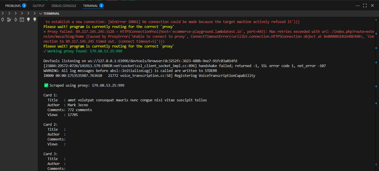Click the first lightbulb icon in the toolbar

[x=28, y=19]
